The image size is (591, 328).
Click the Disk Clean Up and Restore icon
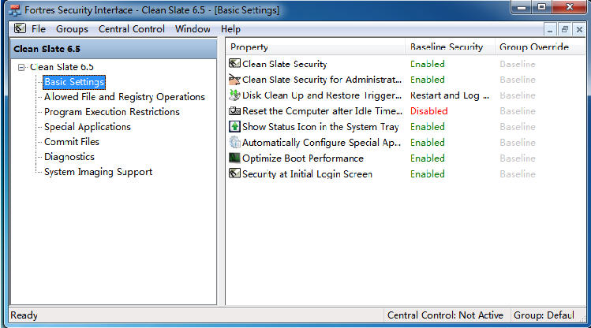coord(234,95)
